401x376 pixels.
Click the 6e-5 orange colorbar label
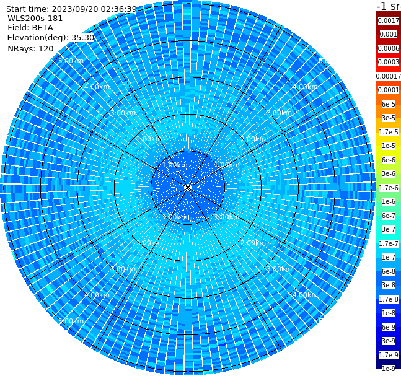click(x=389, y=104)
